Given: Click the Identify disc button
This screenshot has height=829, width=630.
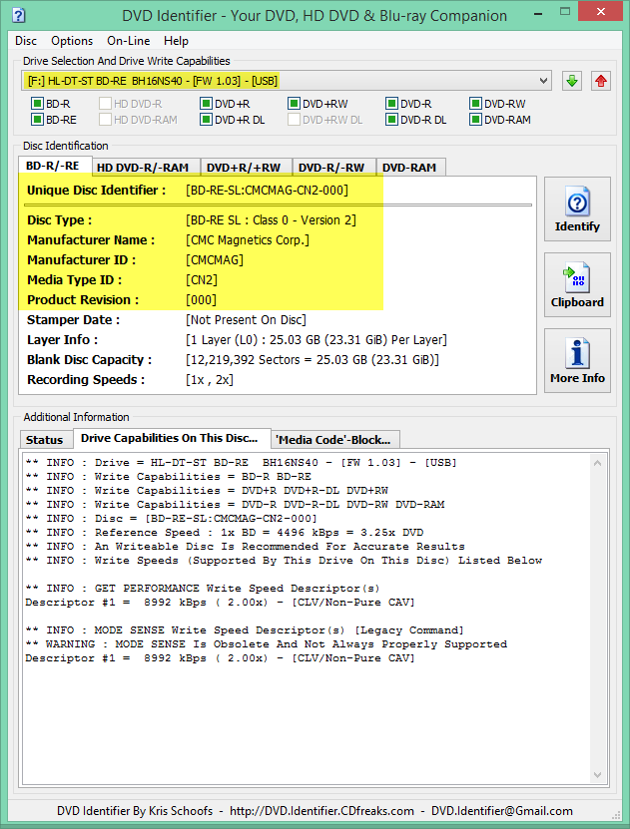Looking at the screenshot, I should click(x=577, y=209).
